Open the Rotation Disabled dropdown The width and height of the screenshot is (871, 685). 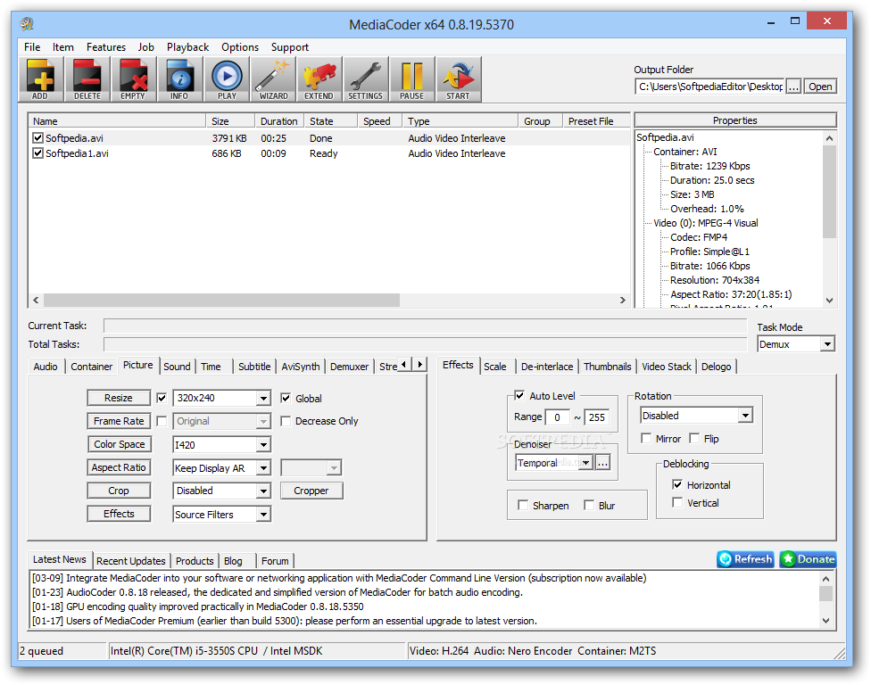pos(697,416)
